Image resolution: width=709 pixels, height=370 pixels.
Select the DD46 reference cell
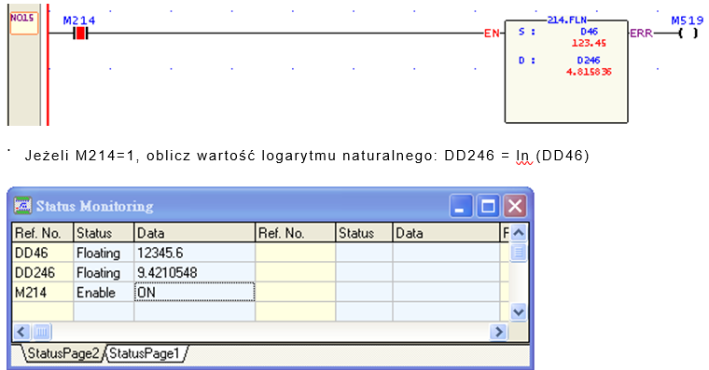pos(43,253)
